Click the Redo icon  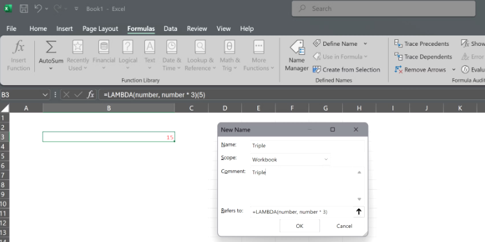pyautogui.click(x=57, y=8)
